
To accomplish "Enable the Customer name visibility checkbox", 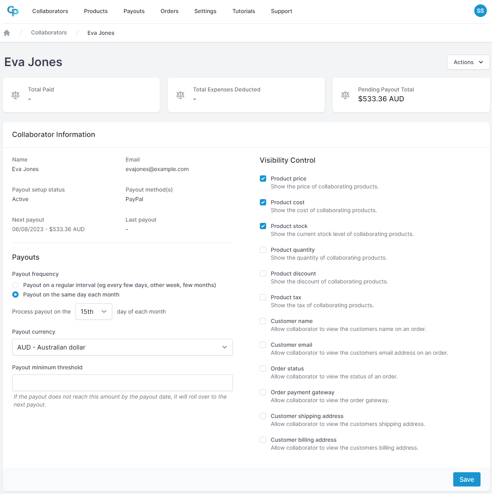I will 263,321.
